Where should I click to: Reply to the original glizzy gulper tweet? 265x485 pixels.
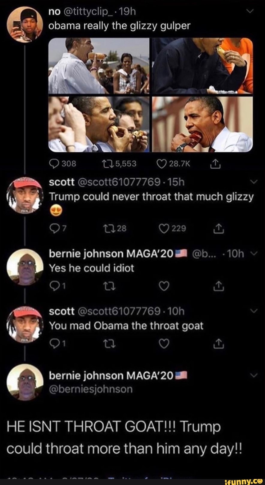coord(54,164)
